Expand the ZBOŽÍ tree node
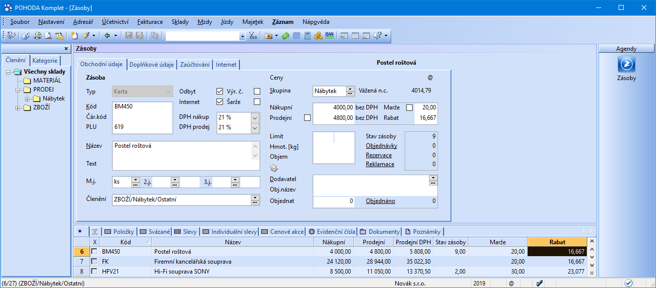656x288 pixels. (18, 107)
